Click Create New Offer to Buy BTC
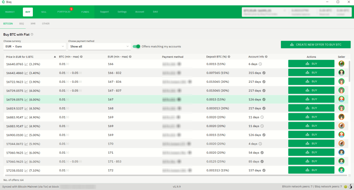Viewport: 354px width, 190px height. [316, 45]
